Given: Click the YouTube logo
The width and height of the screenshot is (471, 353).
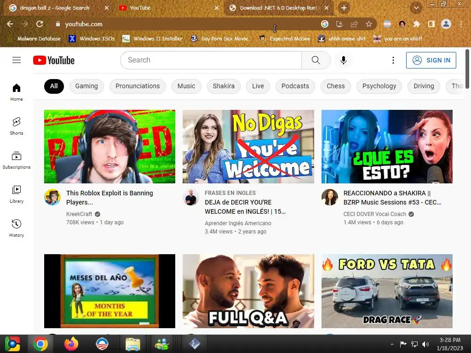Looking at the screenshot, I should click(54, 60).
